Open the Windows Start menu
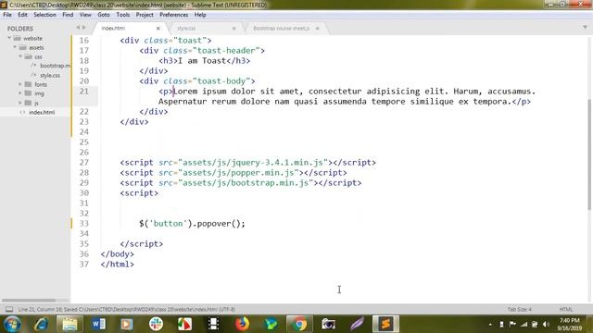This screenshot has width=593, height=333. point(12,324)
